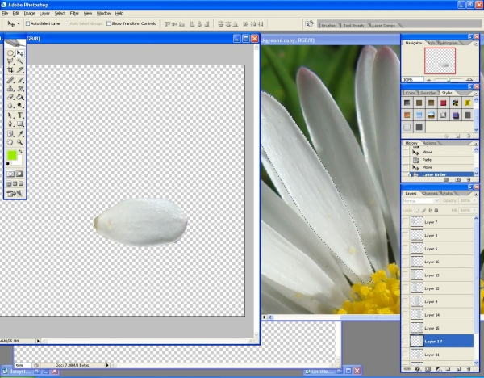Click delete layer trash icon in Layers panel
The height and width of the screenshot is (378, 484).
468,369
